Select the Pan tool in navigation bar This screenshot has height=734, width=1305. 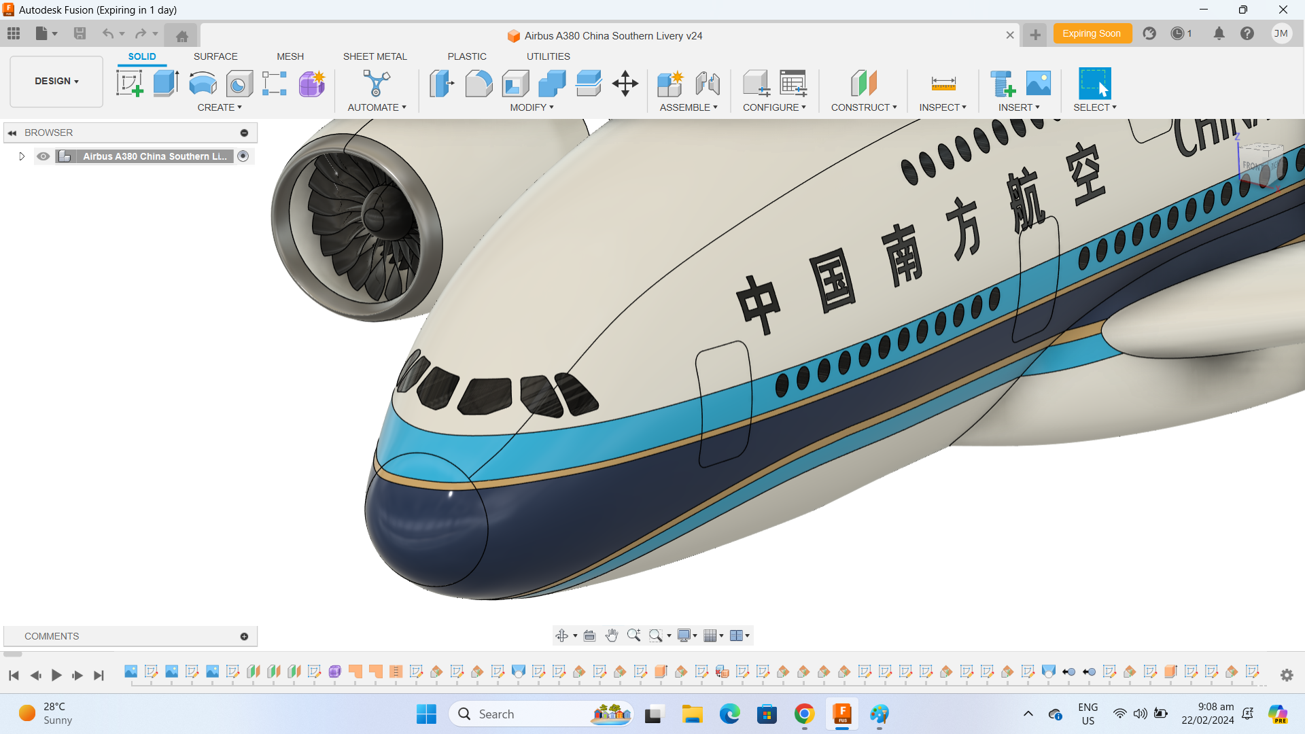tap(611, 635)
